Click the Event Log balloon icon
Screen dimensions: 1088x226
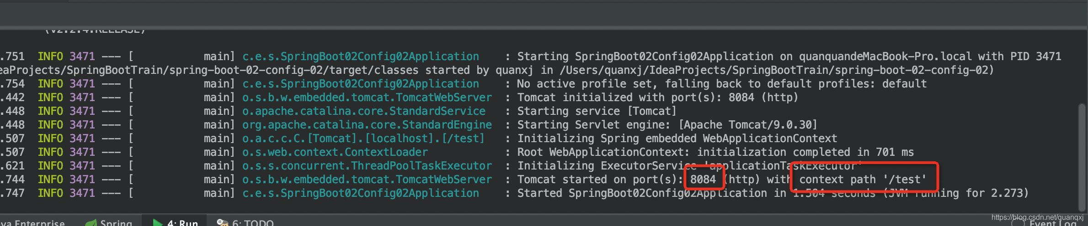1018,223
